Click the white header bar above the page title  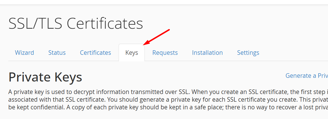pos(164,2)
